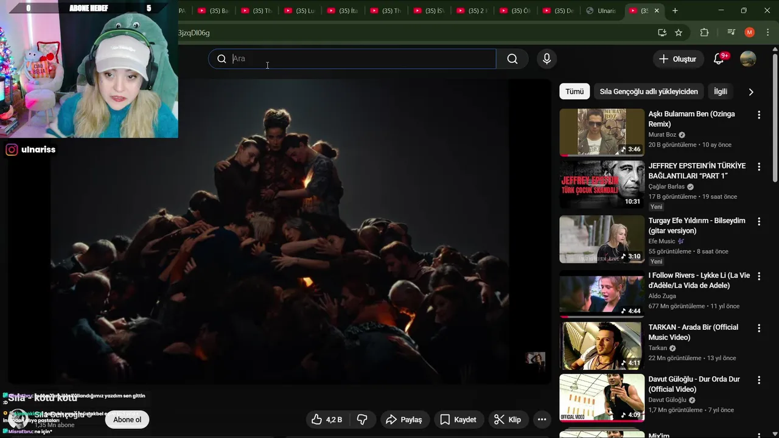
Task: Open options menu for Bilseydim video
Action: [x=758, y=221]
